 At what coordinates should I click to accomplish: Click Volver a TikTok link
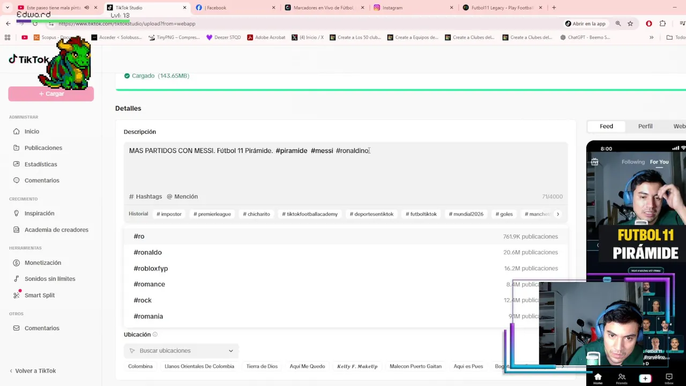[x=33, y=371]
